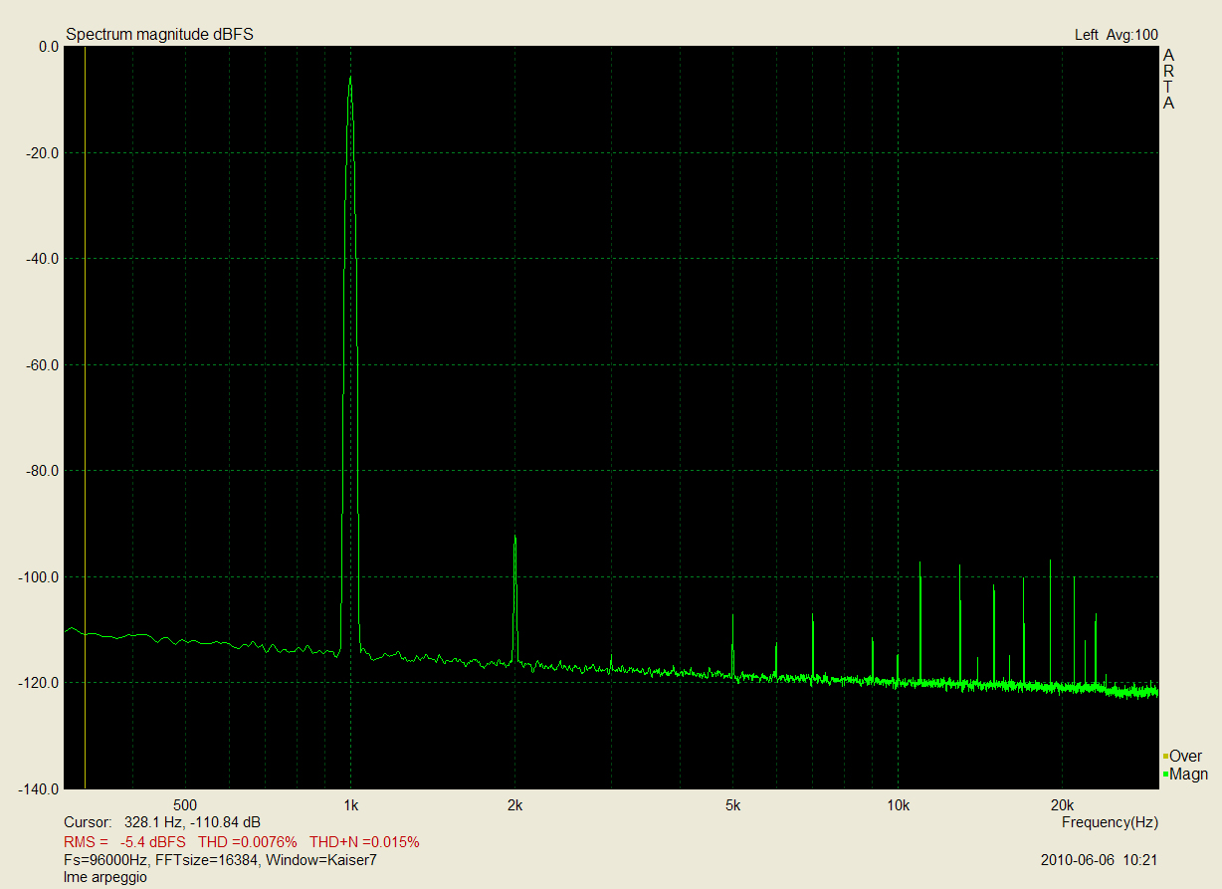Click the 2k harmonic peak in the spectrum
Viewport: 1222px width, 889px height.
514,538
